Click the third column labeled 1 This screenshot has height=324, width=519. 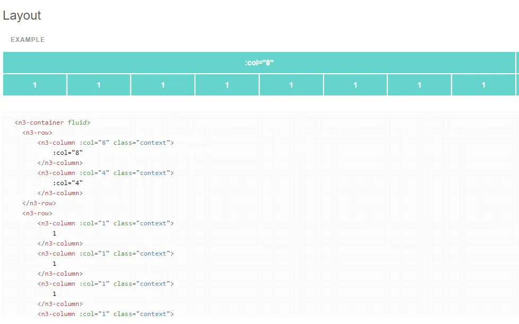pos(163,84)
